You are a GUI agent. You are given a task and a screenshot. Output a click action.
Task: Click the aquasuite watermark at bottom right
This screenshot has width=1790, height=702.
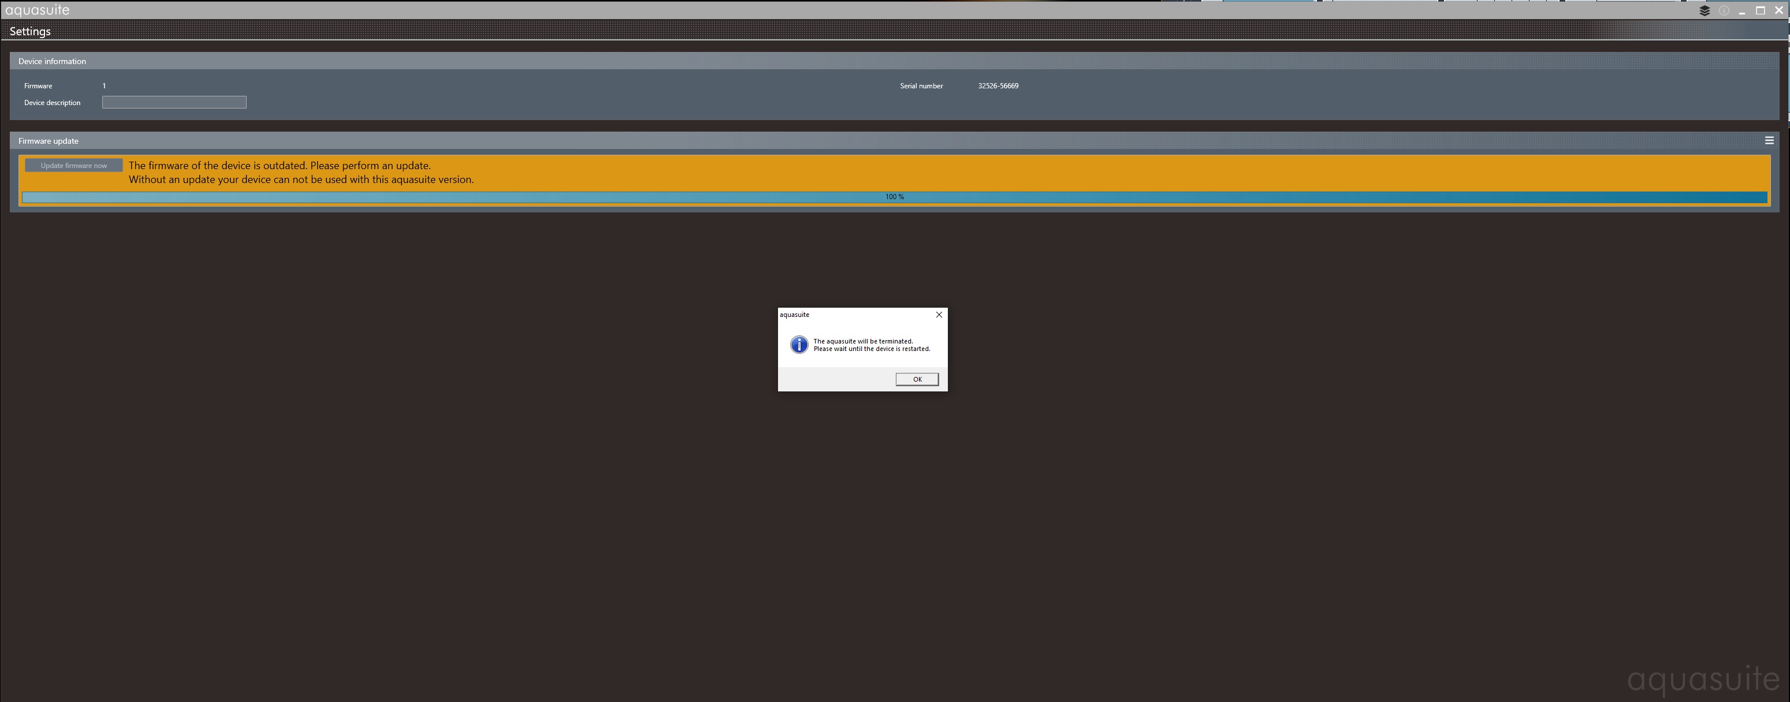pyautogui.click(x=1702, y=679)
